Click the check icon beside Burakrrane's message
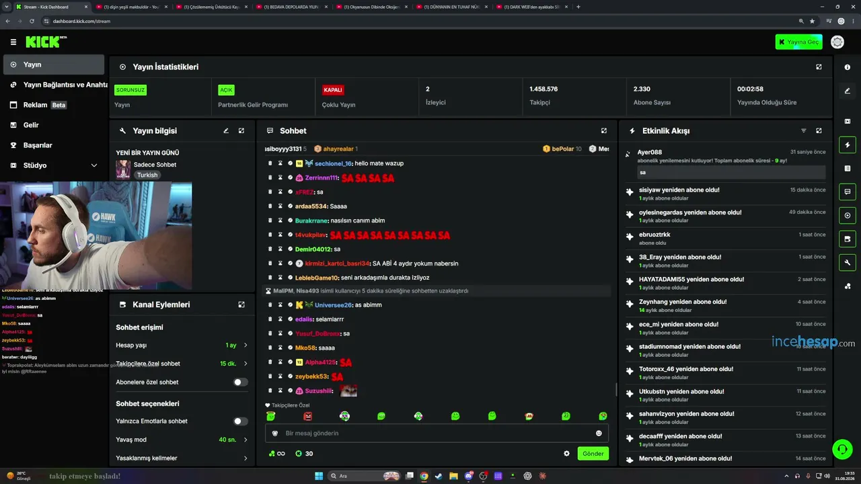Image resolution: width=861 pixels, height=484 pixels. click(291, 220)
